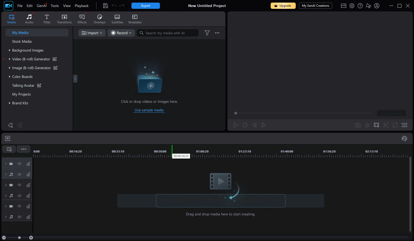
Task: Set preview aspect ratio 16:9 icon
Action: click(404, 125)
